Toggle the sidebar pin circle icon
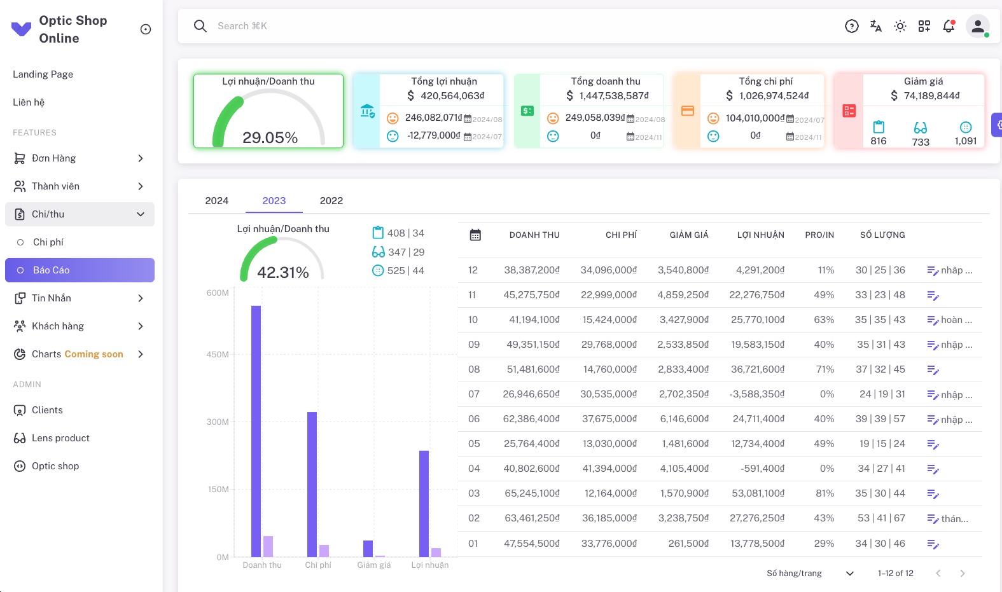Screen dimensions: 1002x592 click(146, 29)
